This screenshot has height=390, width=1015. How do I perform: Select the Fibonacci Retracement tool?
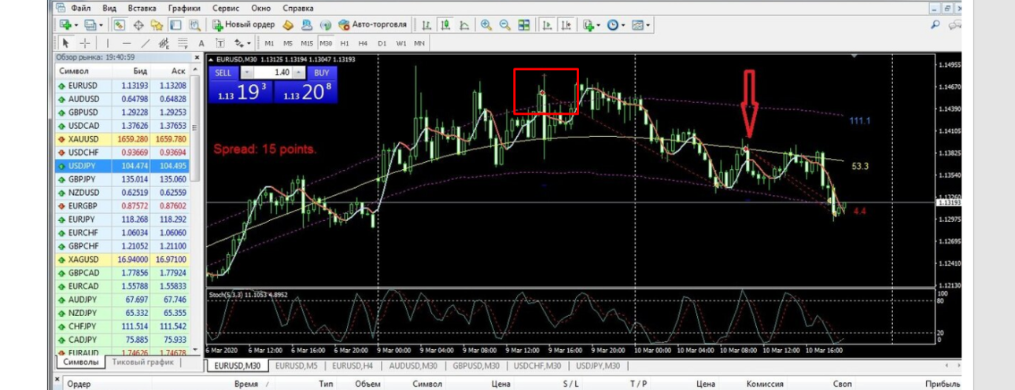point(183,43)
